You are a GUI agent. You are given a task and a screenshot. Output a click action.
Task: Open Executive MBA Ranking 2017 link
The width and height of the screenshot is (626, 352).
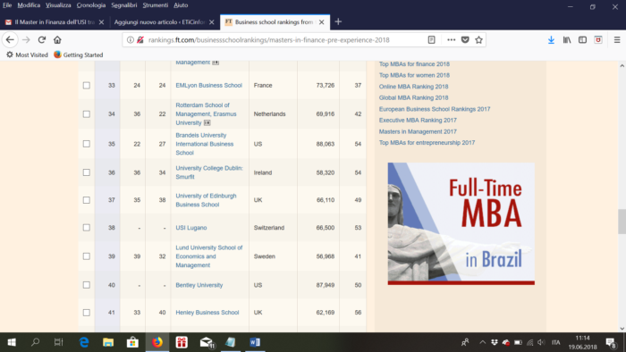click(418, 121)
